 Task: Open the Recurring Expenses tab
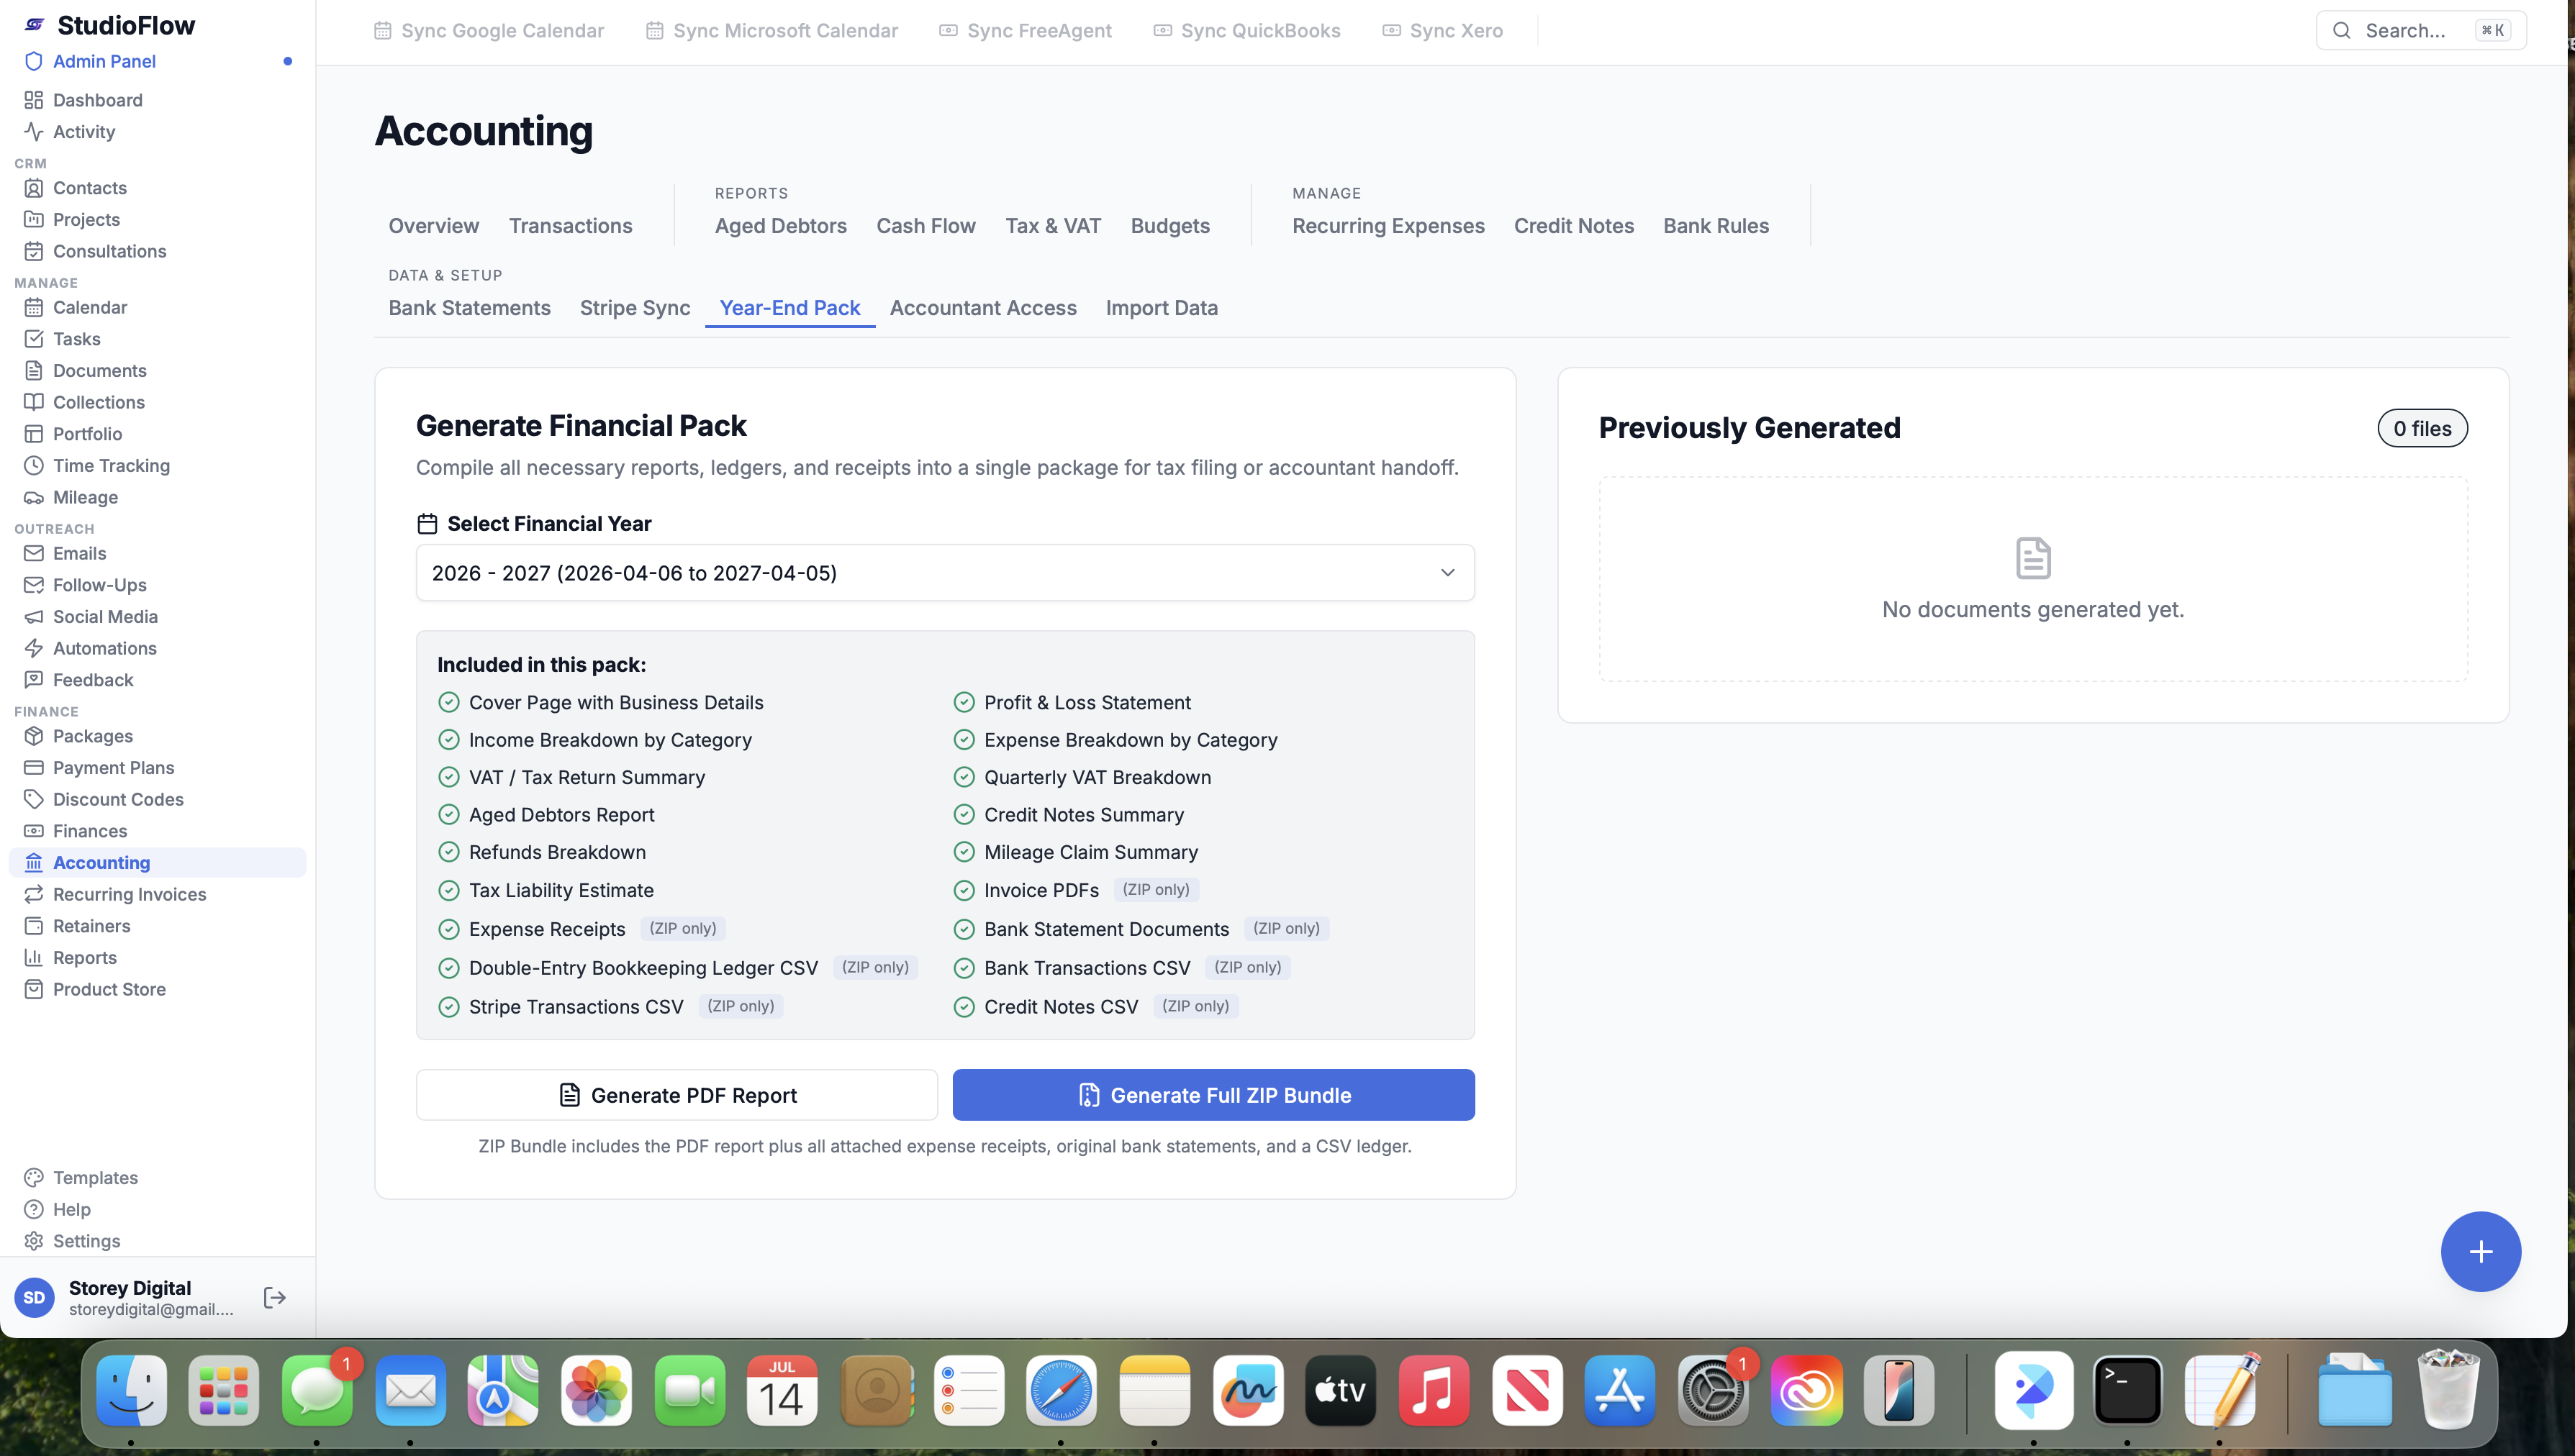[x=1388, y=226]
